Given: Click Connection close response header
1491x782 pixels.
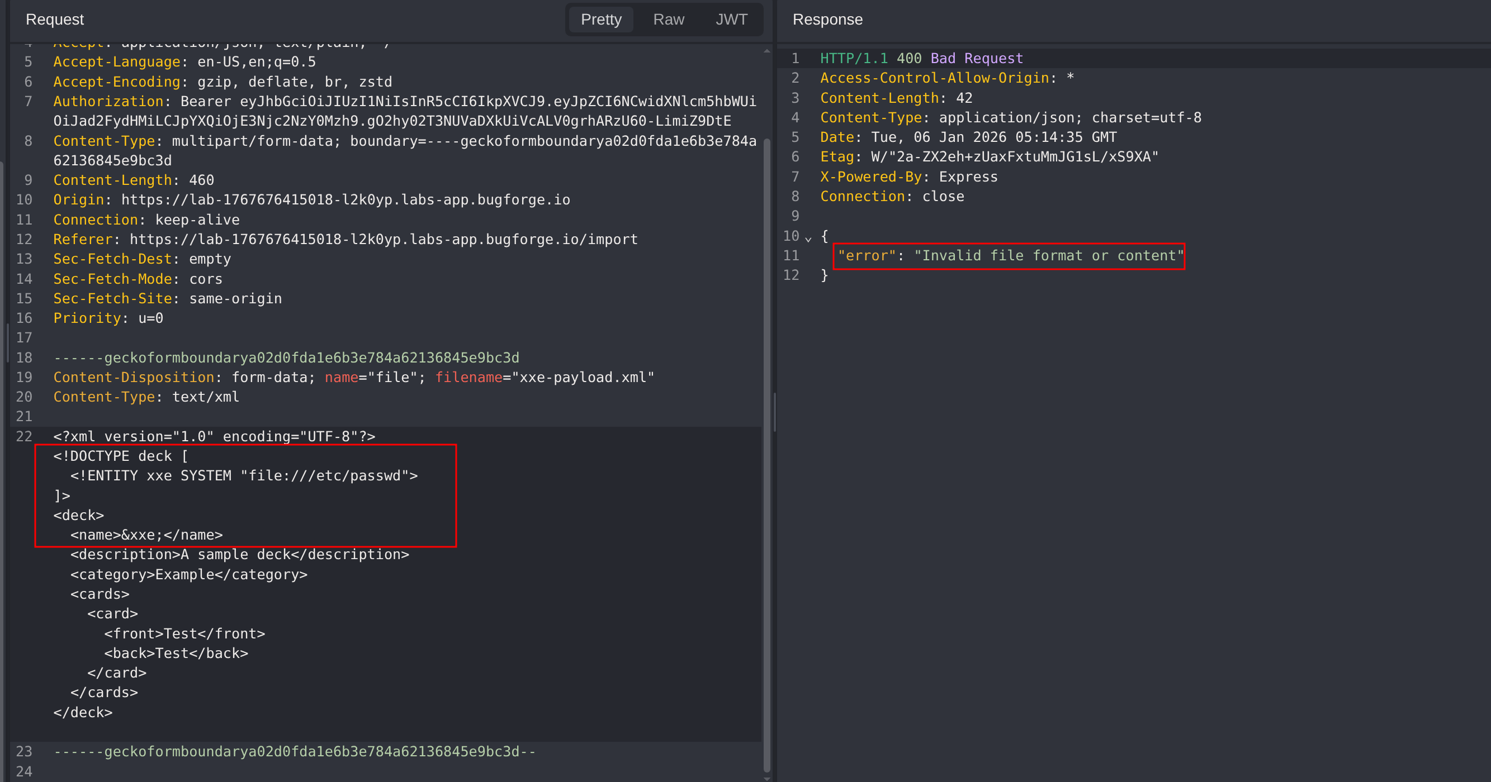Looking at the screenshot, I should click(892, 197).
